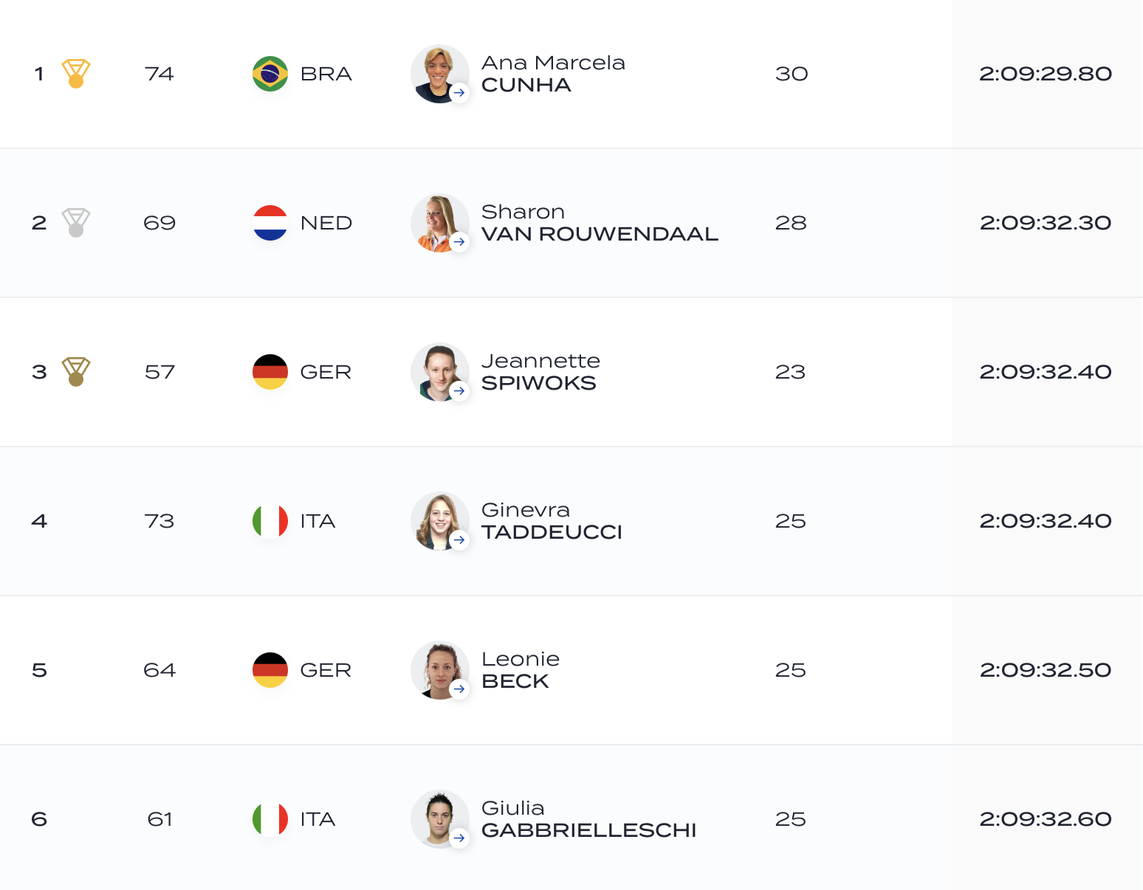Open Leonie Beck's athlete photo
The height and width of the screenshot is (890, 1143).
440,670
